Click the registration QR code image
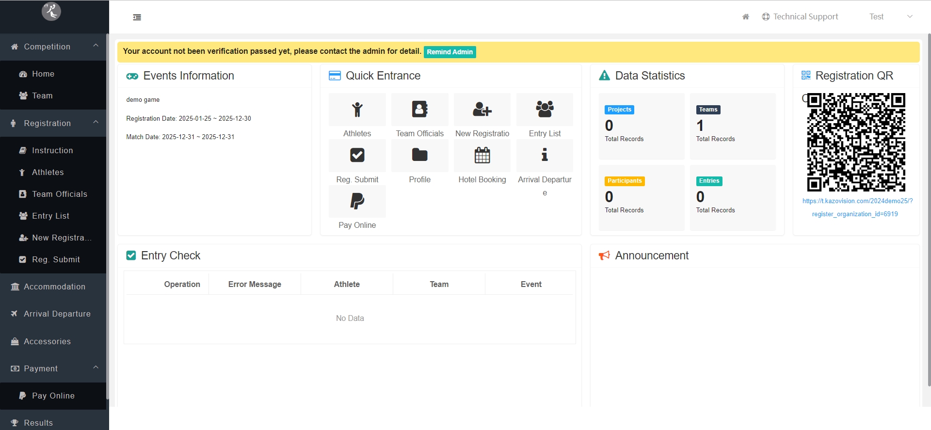This screenshot has width=931, height=430. pyautogui.click(x=856, y=143)
